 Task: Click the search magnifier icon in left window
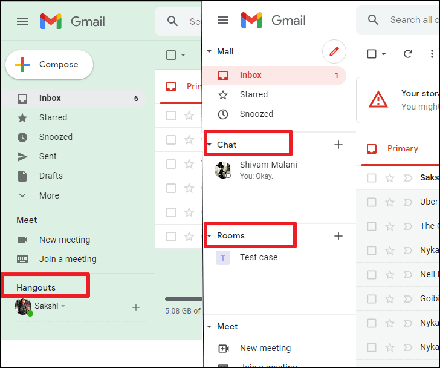(172, 21)
